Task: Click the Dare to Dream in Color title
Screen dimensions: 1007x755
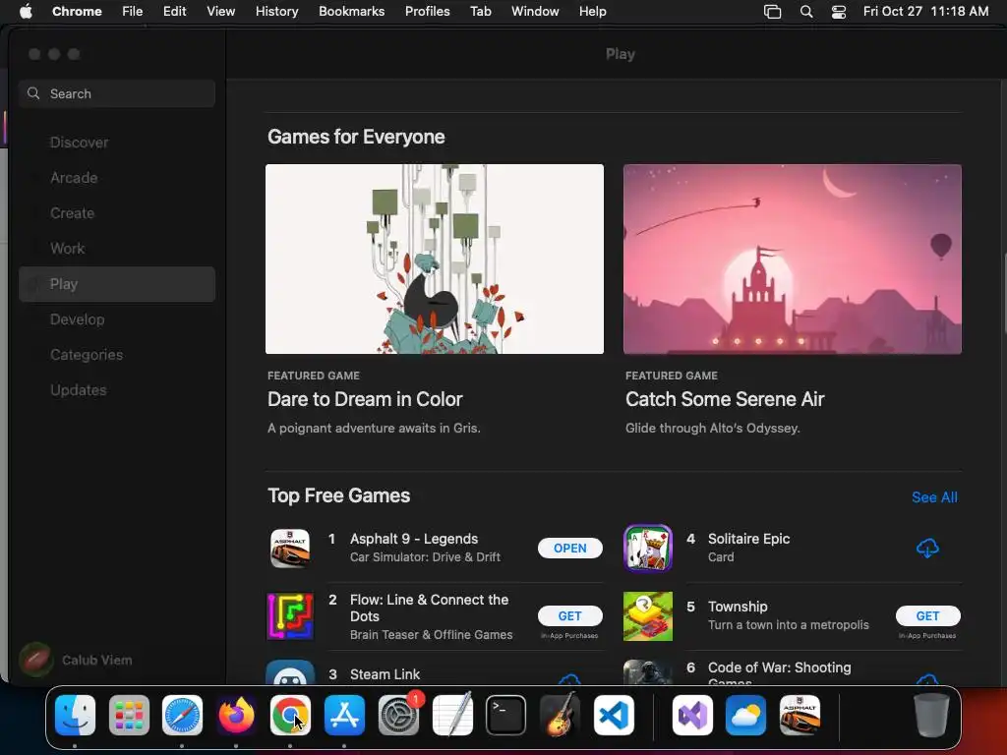Action: point(365,399)
